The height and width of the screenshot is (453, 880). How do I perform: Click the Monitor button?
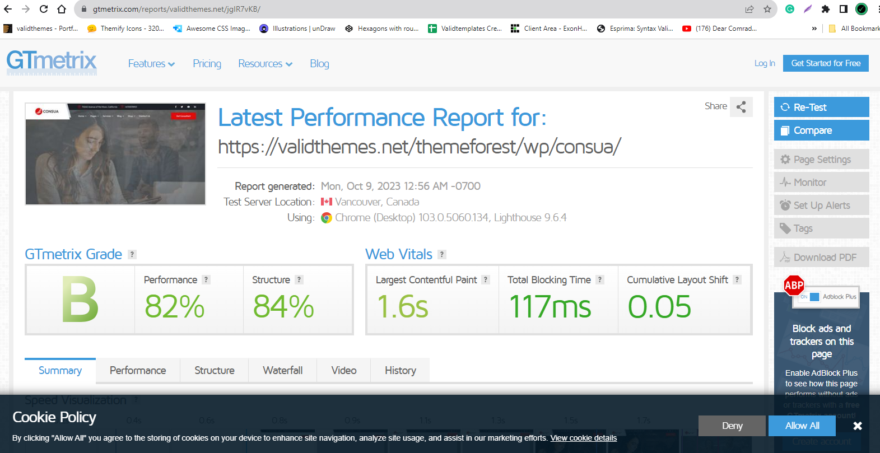[x=822, y=183]
